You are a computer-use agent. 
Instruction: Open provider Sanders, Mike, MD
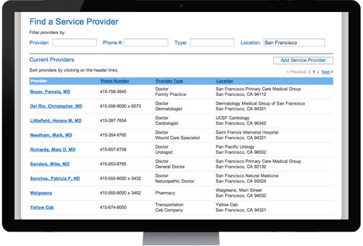click(50, 164)
